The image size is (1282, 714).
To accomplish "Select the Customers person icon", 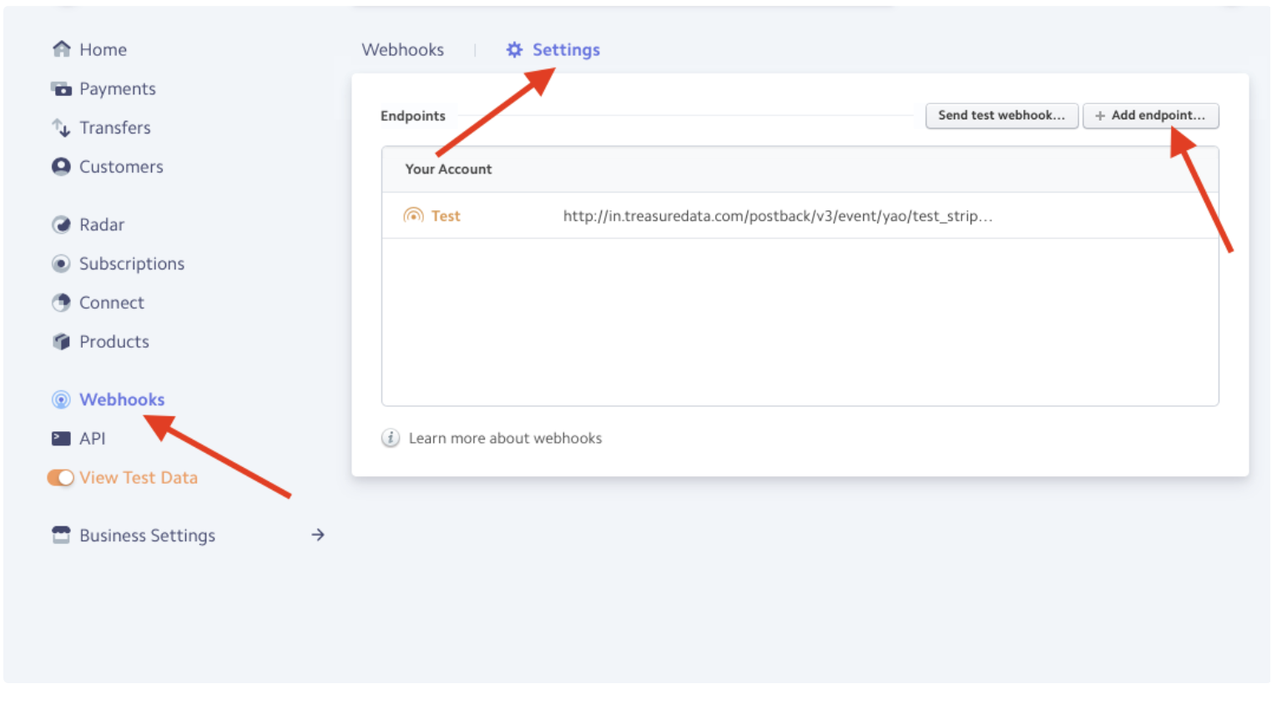I will pyautogui.click(x=61, y=167).
